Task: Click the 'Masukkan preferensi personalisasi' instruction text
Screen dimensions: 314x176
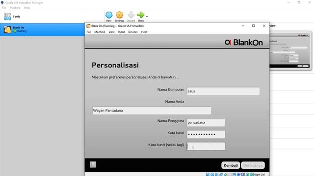Action: click(x=135, y=77)
